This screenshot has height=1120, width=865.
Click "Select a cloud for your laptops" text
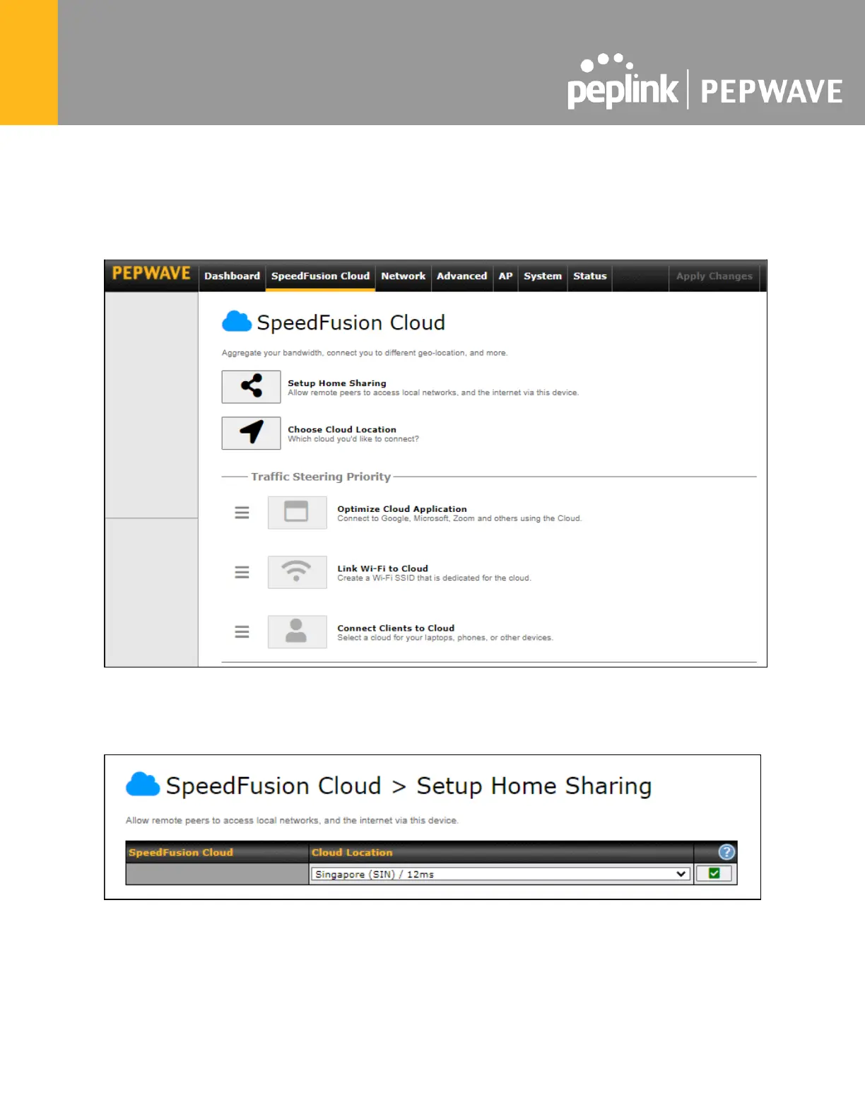coord(445,638)
